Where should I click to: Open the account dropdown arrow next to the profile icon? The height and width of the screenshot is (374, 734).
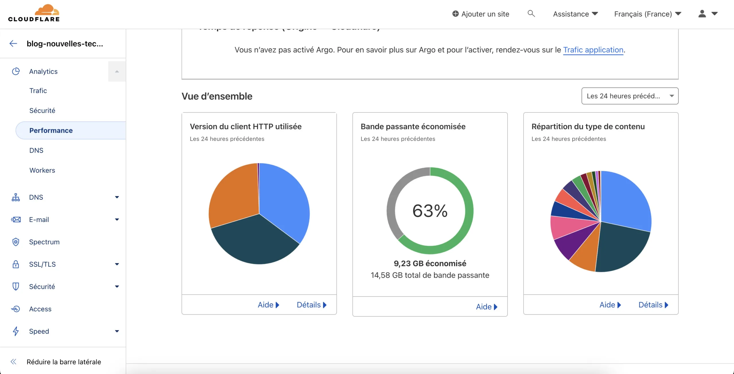715,14
